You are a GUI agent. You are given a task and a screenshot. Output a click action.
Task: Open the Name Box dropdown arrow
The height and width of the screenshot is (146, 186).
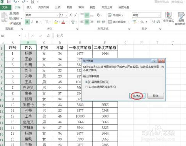[19, 36]
